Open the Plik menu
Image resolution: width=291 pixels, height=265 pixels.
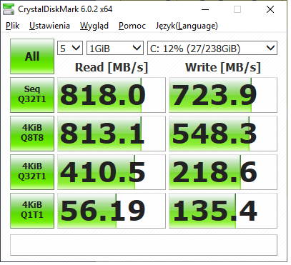click(13, 26)
